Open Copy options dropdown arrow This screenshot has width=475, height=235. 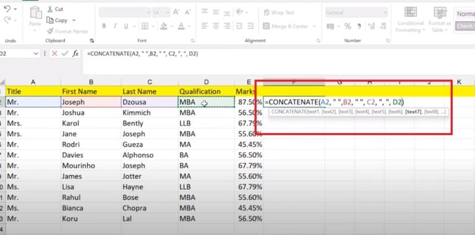point(74,20)
